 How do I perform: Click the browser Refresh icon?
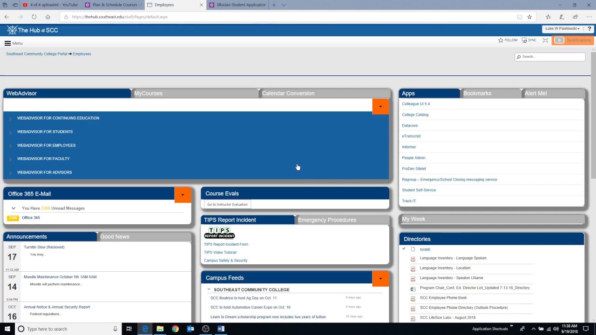point(34,17)
